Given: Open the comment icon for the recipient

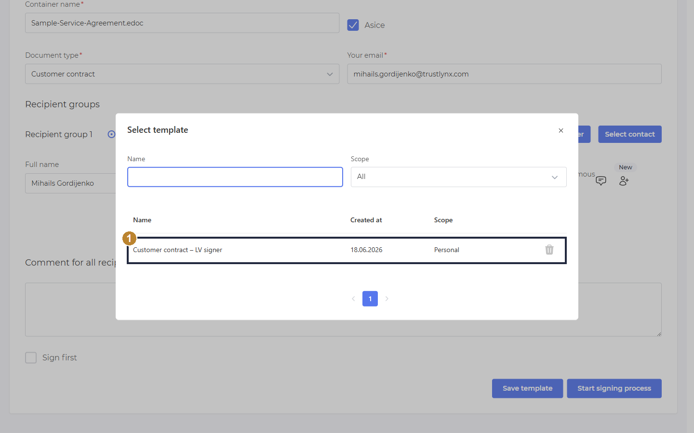Looking at the screenshot, I should (601, 181).
